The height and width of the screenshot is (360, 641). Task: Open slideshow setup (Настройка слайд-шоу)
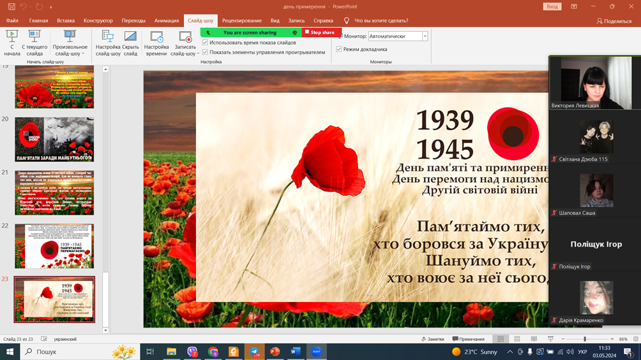tap(108, 43)
